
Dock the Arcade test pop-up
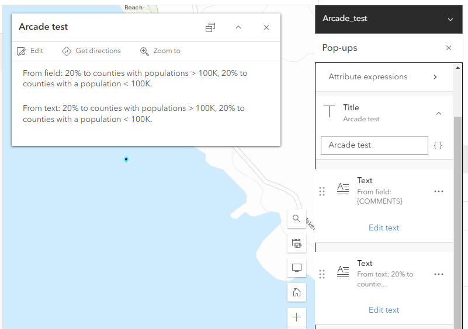pos(210,27)
